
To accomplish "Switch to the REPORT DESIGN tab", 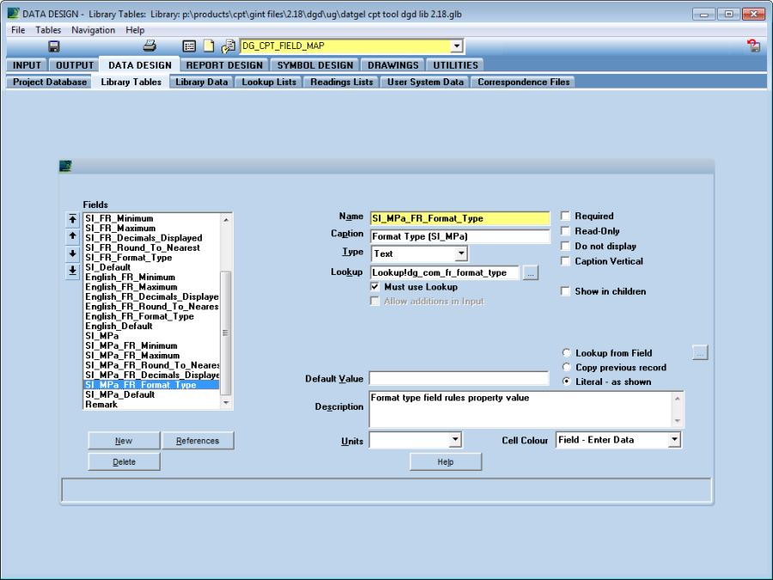I will coord(224,65).
